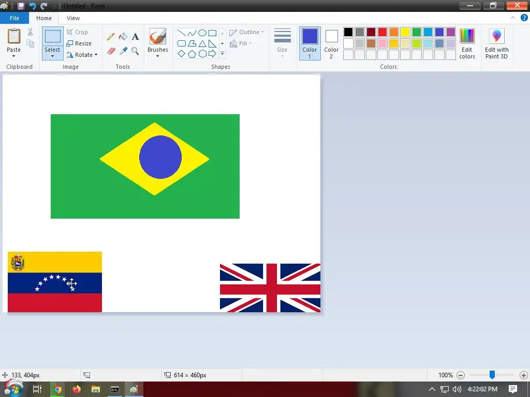This screenshot has width=530, height=397.
Task: Pick the green color swatch
Action: coord(417,32)
